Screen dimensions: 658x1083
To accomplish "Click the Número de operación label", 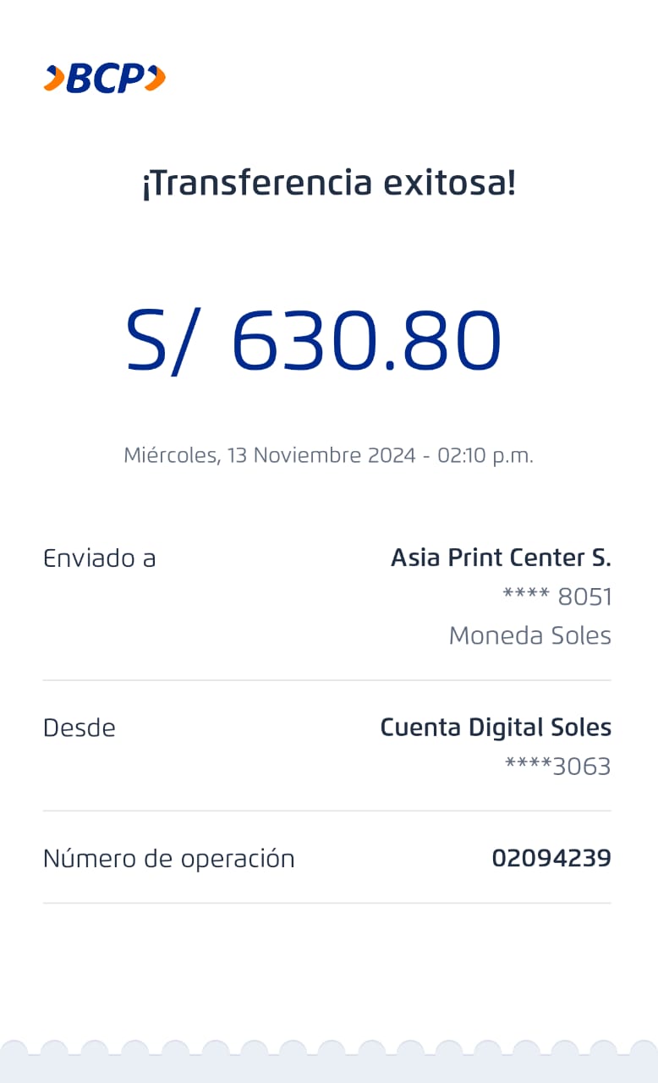I will (169, 859).
